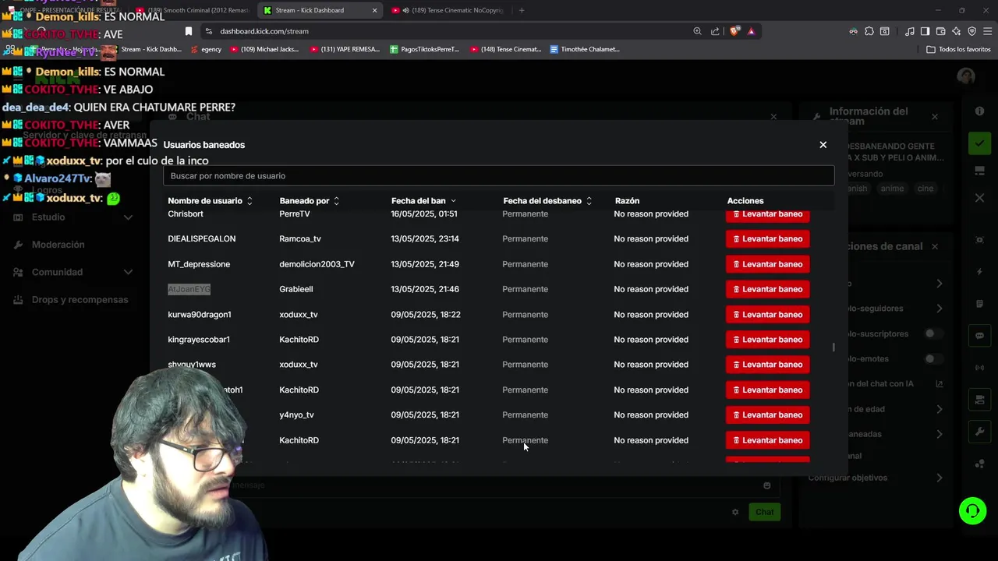Close the Información del stream panel
Viewport: 998px width, 561px height.
coord(935,117)
